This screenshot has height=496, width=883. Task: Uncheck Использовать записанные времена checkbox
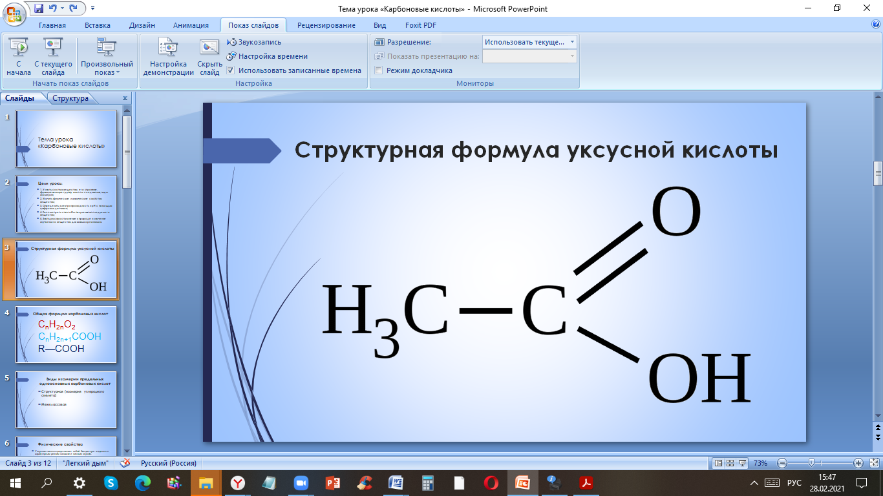coord(231,70)
